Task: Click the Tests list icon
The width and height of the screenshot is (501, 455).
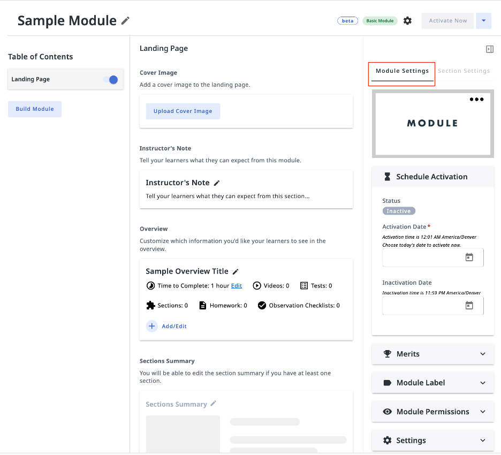Action: [304, 286]
